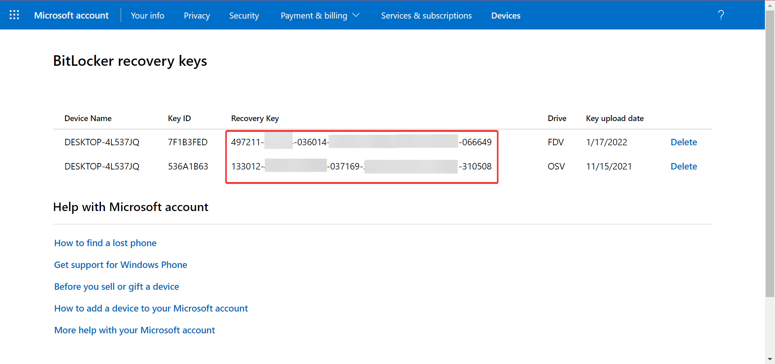
Task: Click the scrollbar down arrow
Action: click(770, 359)
